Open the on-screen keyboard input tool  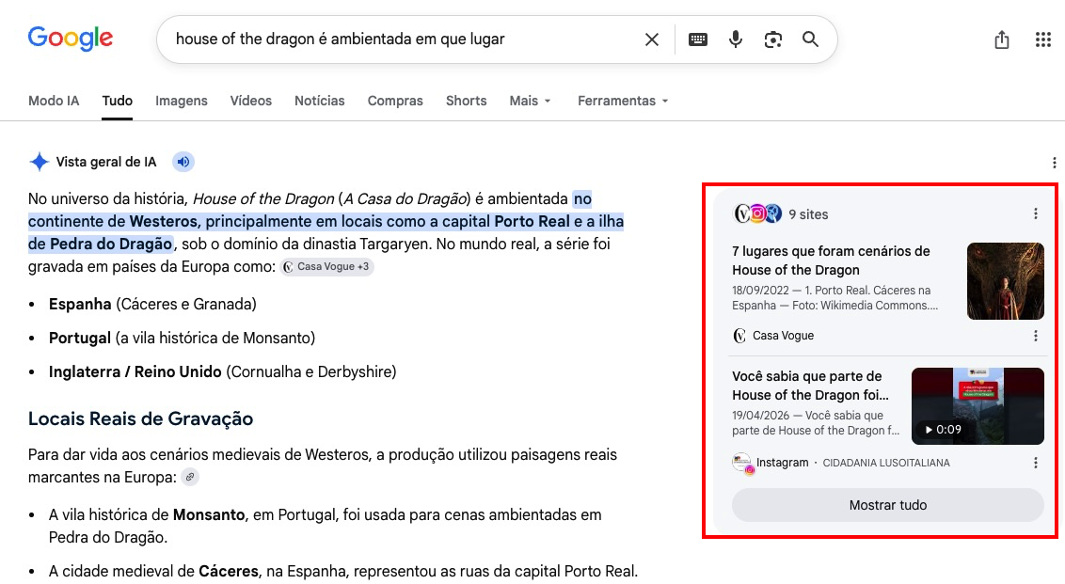click(x=697, y=39)
